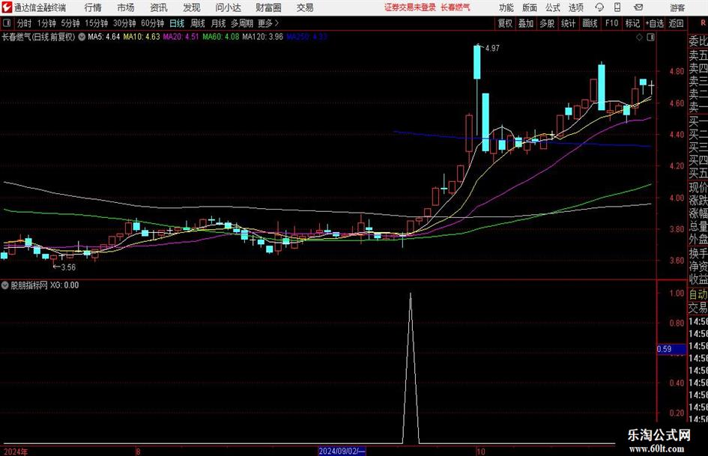Switch to the 分时 chart tab

pos(24,23)
